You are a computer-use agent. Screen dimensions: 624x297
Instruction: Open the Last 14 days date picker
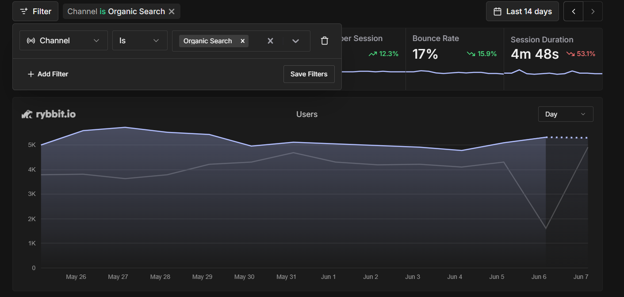tap(522, 11)
